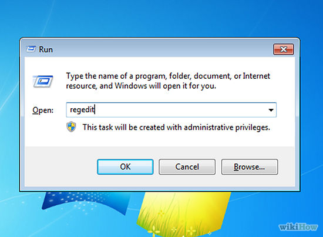This screenshot has width=323, height=237.
Task: Focus the Open field containing regedit
Action: click(x=171, y=110)
